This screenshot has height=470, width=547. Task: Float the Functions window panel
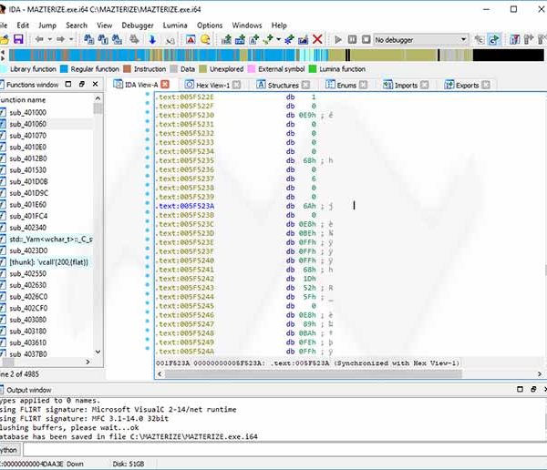82,84
